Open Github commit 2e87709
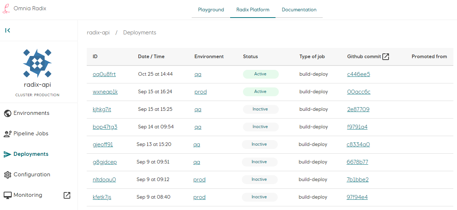Image resolution: width=457 pixels, height=210 pixels. point(358,109)
